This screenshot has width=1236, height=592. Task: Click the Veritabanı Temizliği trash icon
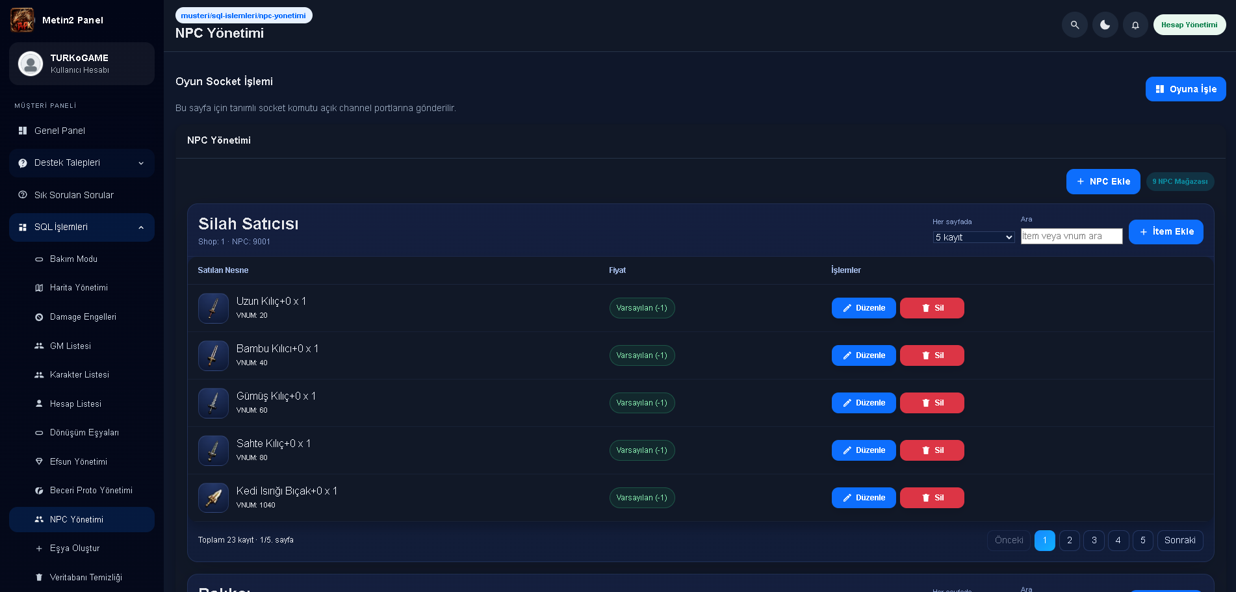[39, 577]
